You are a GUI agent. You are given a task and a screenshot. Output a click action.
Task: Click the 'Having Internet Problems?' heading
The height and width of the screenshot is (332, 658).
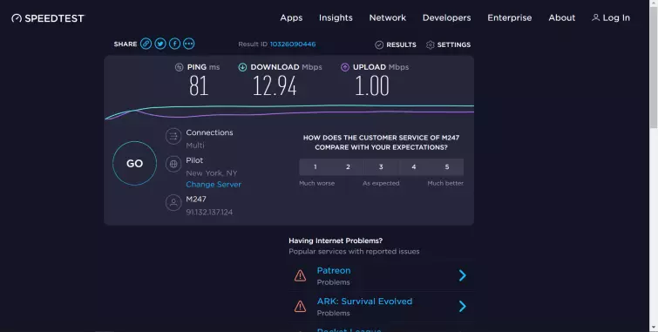click(x=336, y=241)
